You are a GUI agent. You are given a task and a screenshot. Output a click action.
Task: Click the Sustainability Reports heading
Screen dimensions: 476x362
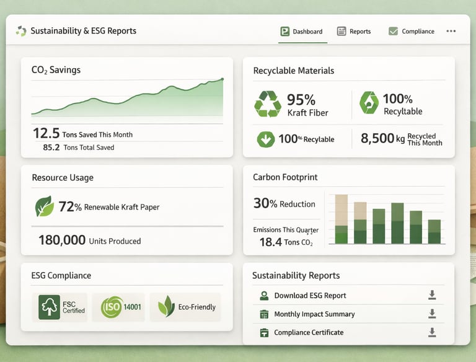point(296,275)
